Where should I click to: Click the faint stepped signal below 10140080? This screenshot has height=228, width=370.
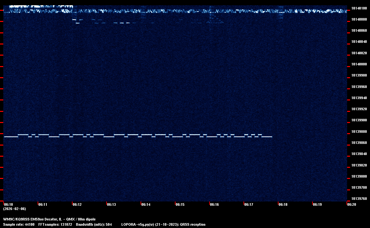coord(98,22)
